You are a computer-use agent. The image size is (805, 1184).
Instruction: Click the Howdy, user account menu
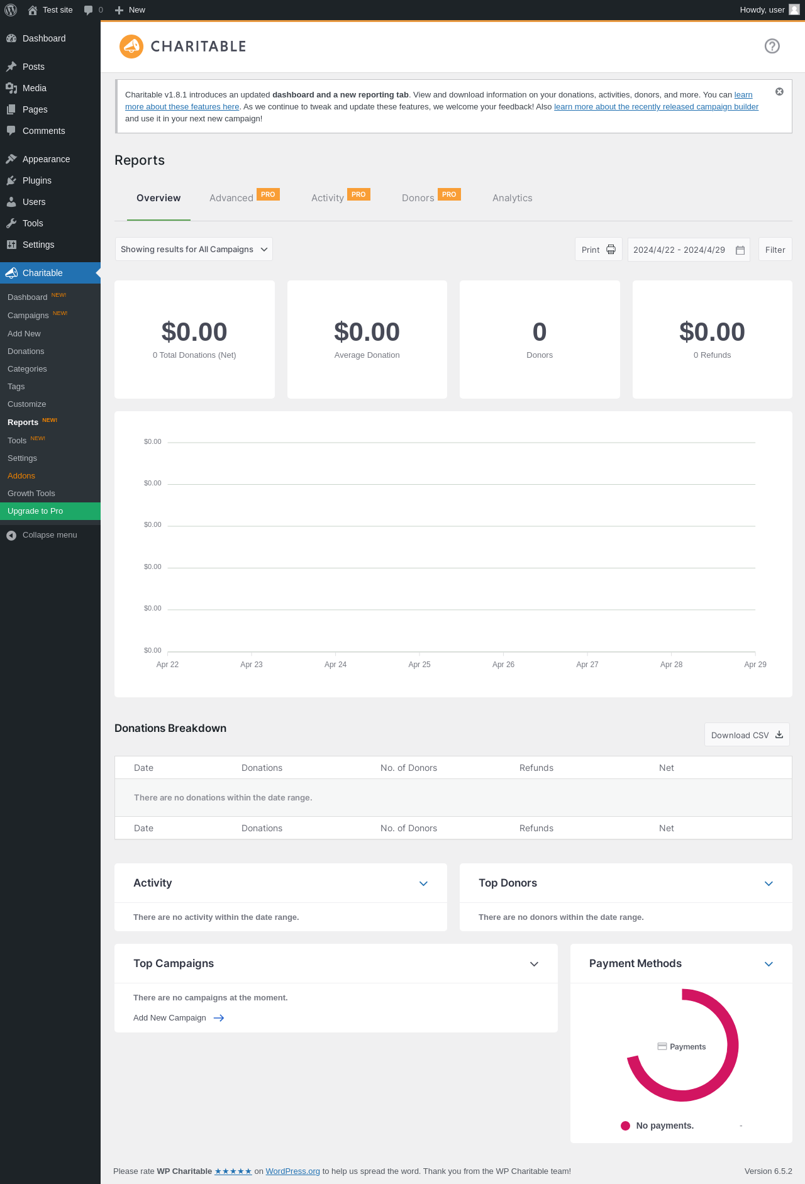pos(770,10)
